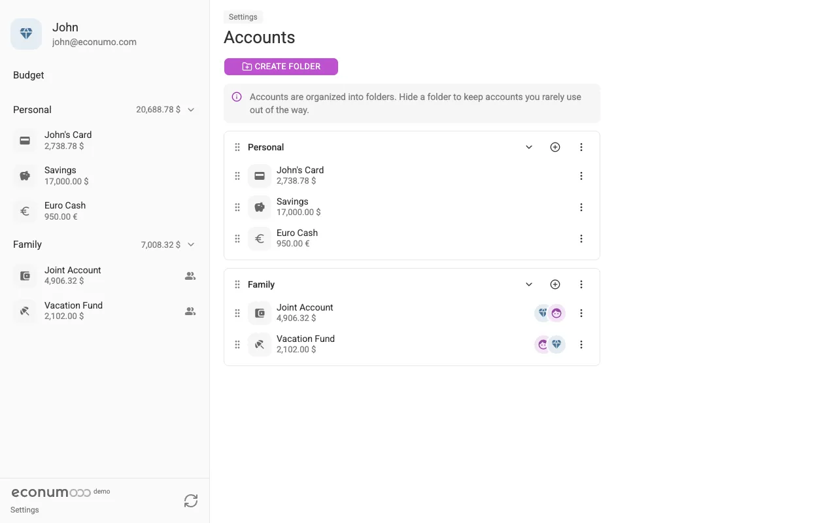Image resolution: width=837 pixels, height=523 pixels.
Task: Collapse the Personal group in sidebar
Action: pyautogui.click(x=191, y=110)
